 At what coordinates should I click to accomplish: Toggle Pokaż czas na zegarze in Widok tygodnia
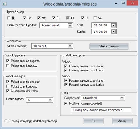(x=8, y=61)
